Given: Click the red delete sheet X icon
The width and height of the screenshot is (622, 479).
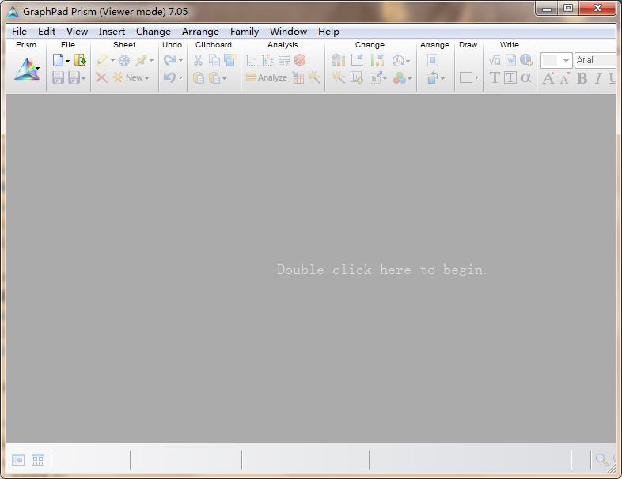Looking at the screenshot, I should (101, 77).
